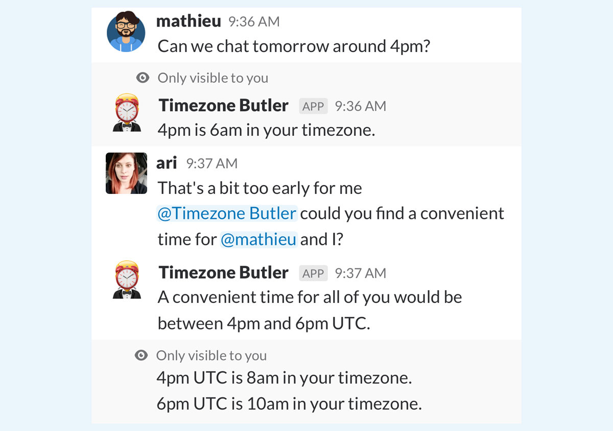
Task: Click the alarm-clock avatar beside the 6am reply
Action: tap(126, 113)
